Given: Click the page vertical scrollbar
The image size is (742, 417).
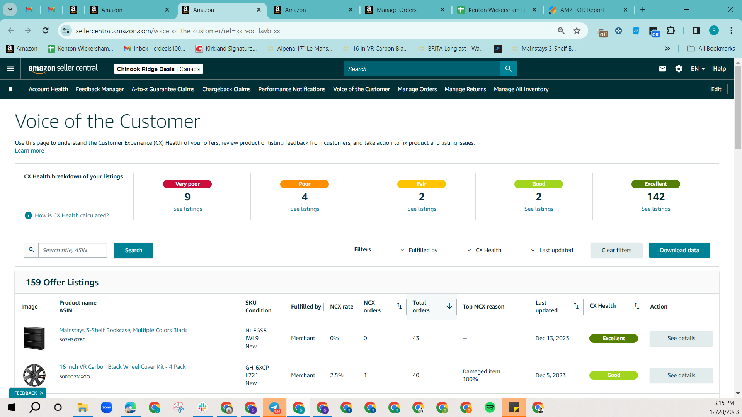Looking at the screenshot, I should pyautogui.click(x=738, y=108).
